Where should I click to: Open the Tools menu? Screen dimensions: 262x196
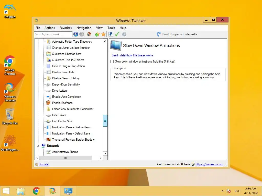pyautogui.click(x=111, y=28)
